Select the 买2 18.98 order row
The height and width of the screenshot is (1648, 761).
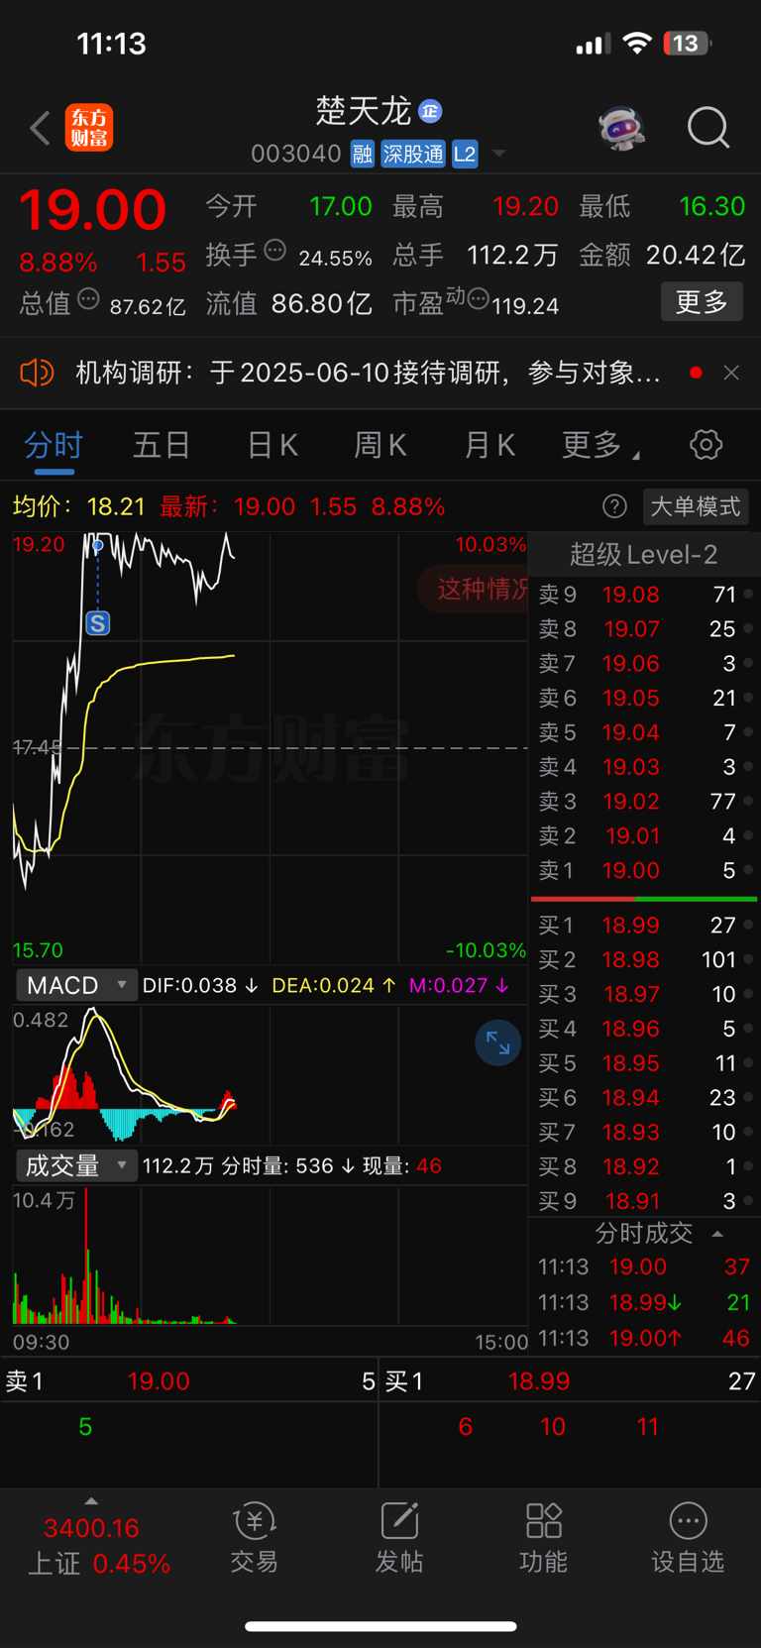(644, 959)
